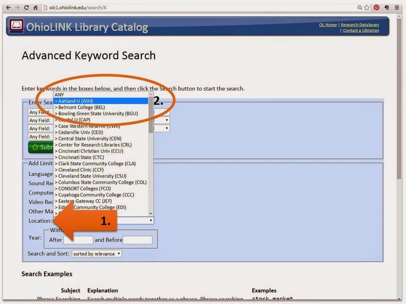Click the Year After input field
The height and width of the screenshot is (304, 406).
(x=78, y=240)
